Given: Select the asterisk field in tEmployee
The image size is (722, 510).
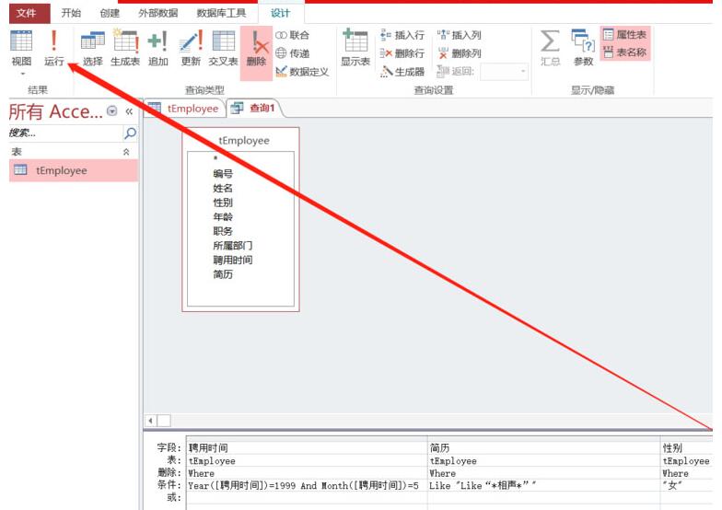Looking at the screenshot, I should pyautogui.click(x=215, y=158).
